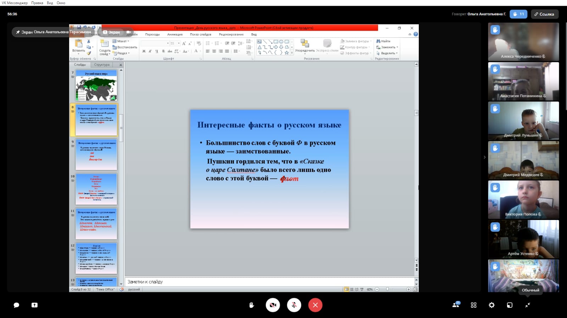Click the numbered list icon
Screen dimensions: 567x318
pos(218,43)
